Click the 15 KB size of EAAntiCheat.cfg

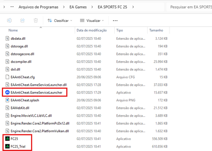coord(164,77)
